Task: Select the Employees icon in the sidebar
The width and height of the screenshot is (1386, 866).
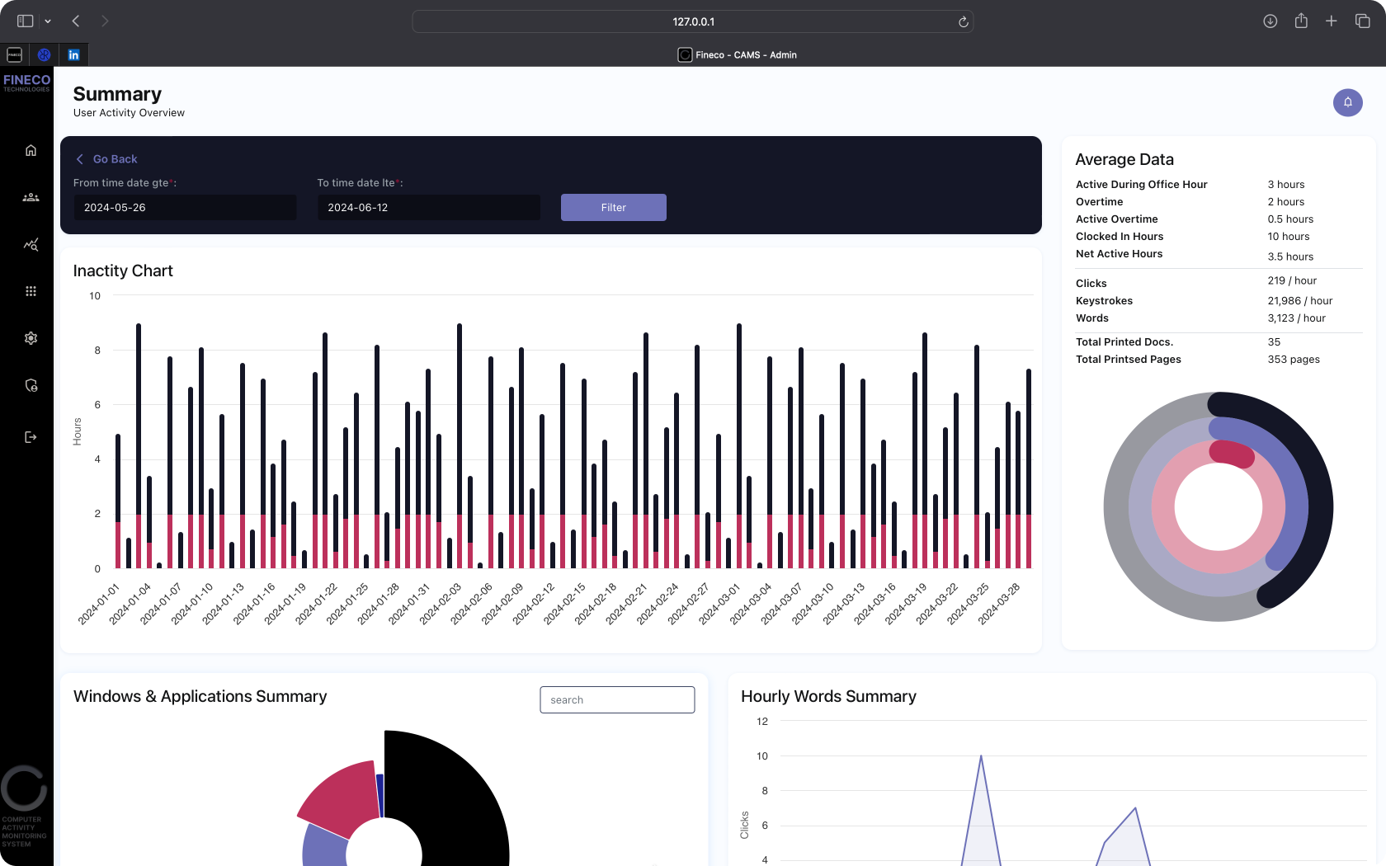Action: pyautogui.click(x=31, y=197)
